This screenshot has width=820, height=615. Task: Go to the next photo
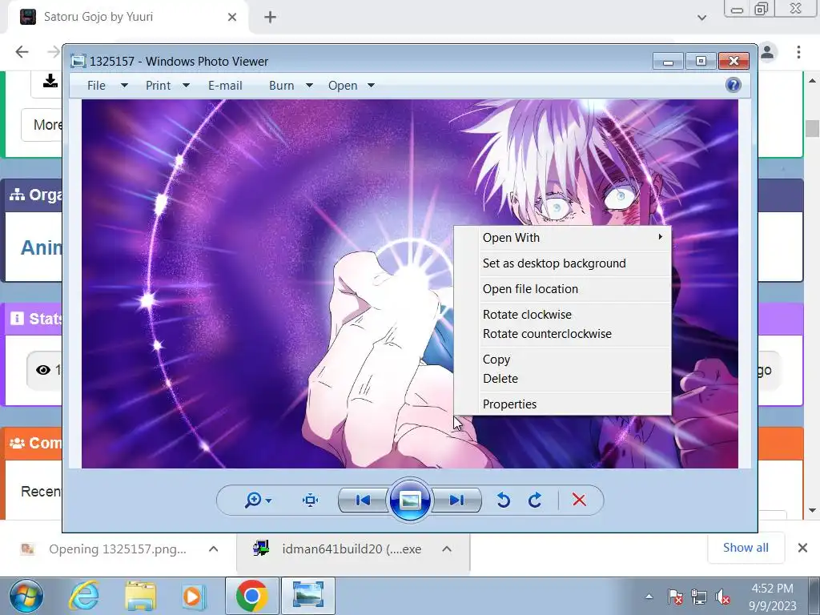click(456, 500)
